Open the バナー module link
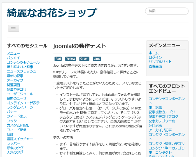 (x=12, y=112)
